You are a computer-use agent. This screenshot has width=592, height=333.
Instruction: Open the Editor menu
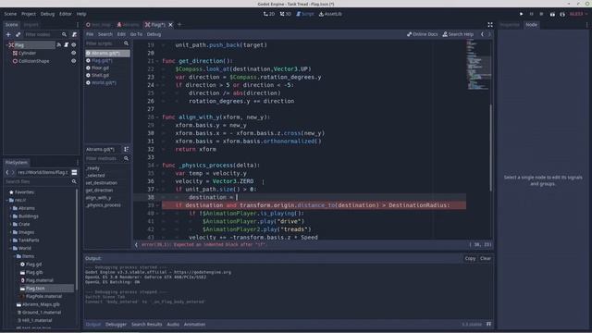66,14
